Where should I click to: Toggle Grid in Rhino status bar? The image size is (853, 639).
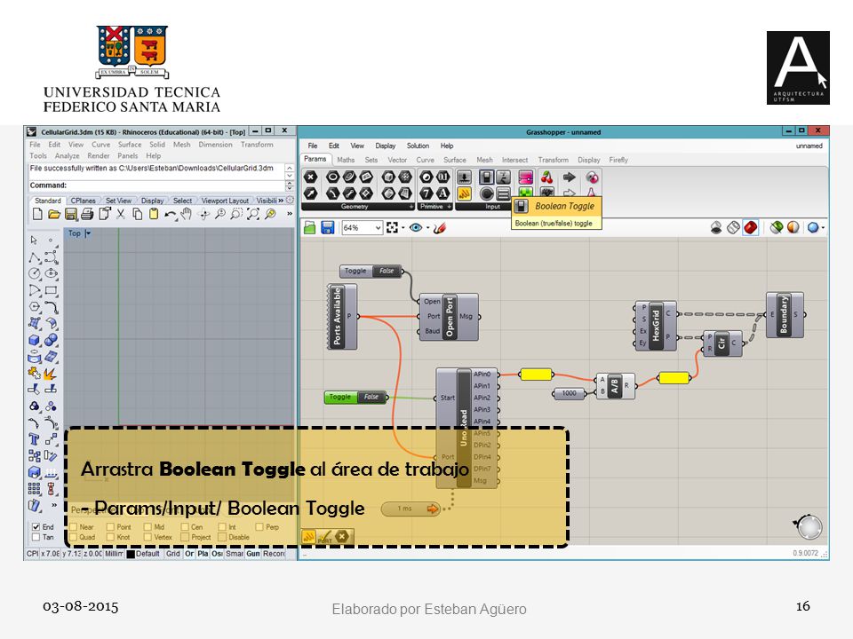click(172, 554)
